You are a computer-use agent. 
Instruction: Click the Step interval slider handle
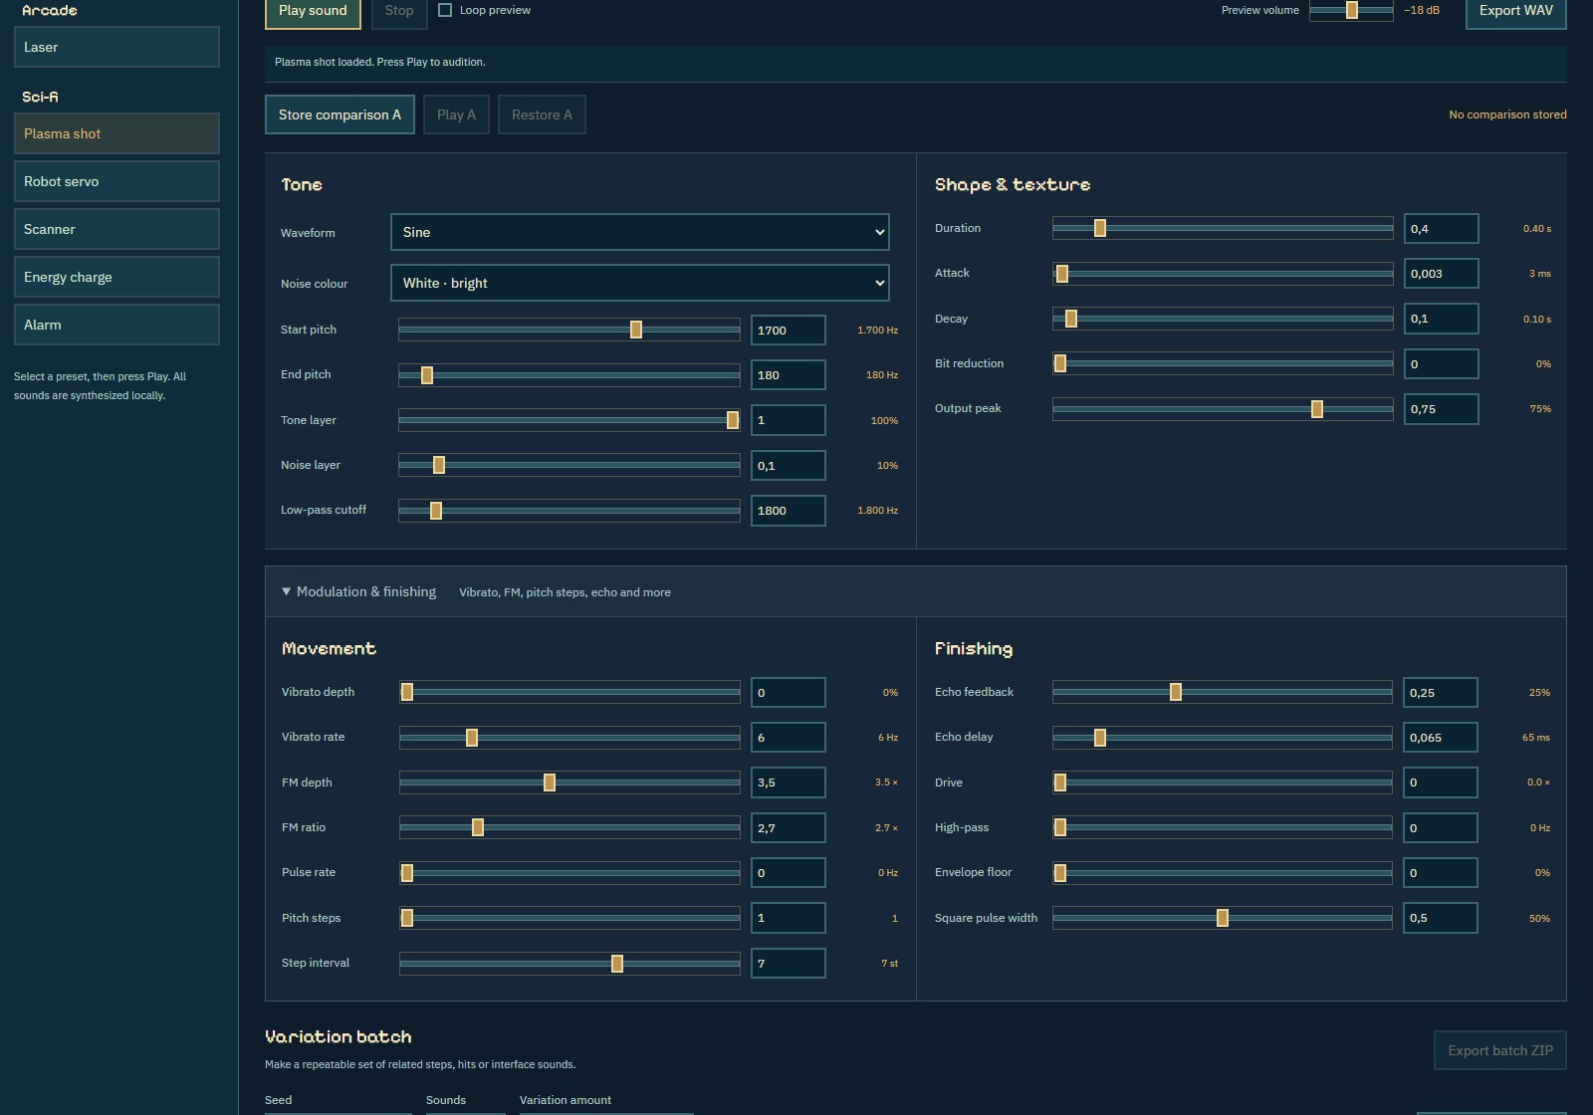[x=617, y=963]
